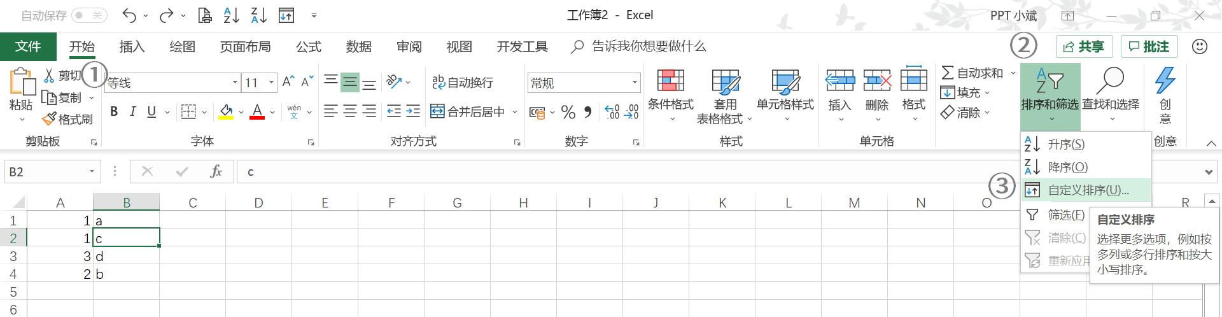Toggle Wrap Text (自动换行)
The width and height of the screenshot is (1222, 317).
click(x=462, y=82)
